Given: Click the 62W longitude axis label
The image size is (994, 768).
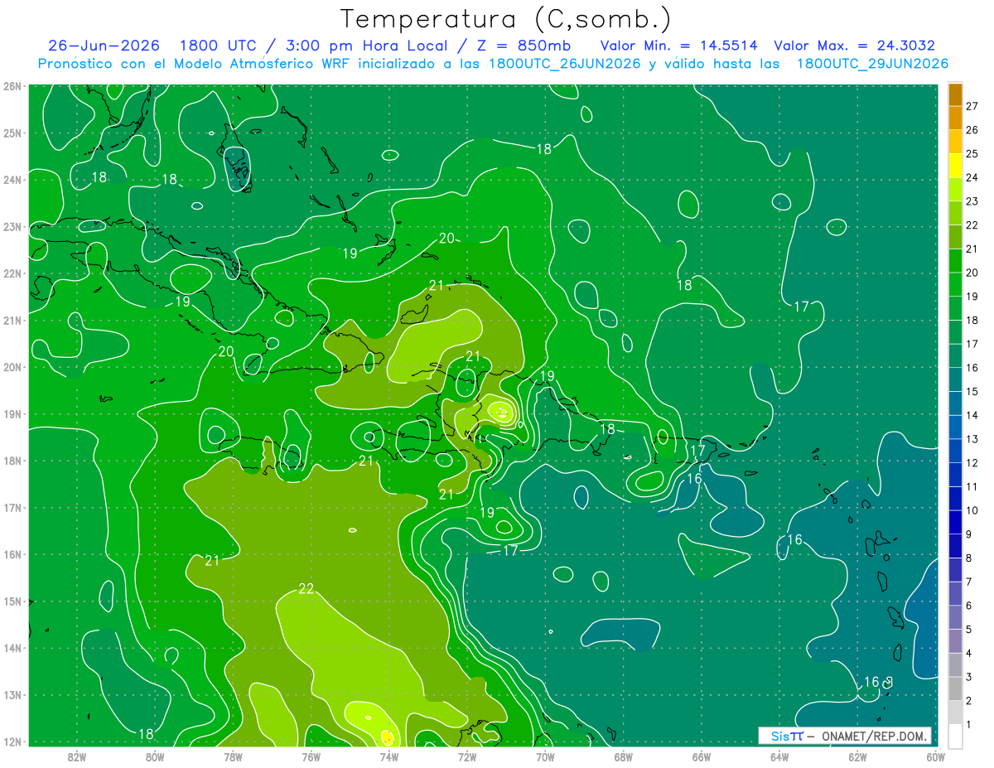Looking at the screenshot, I should [857, 757].
